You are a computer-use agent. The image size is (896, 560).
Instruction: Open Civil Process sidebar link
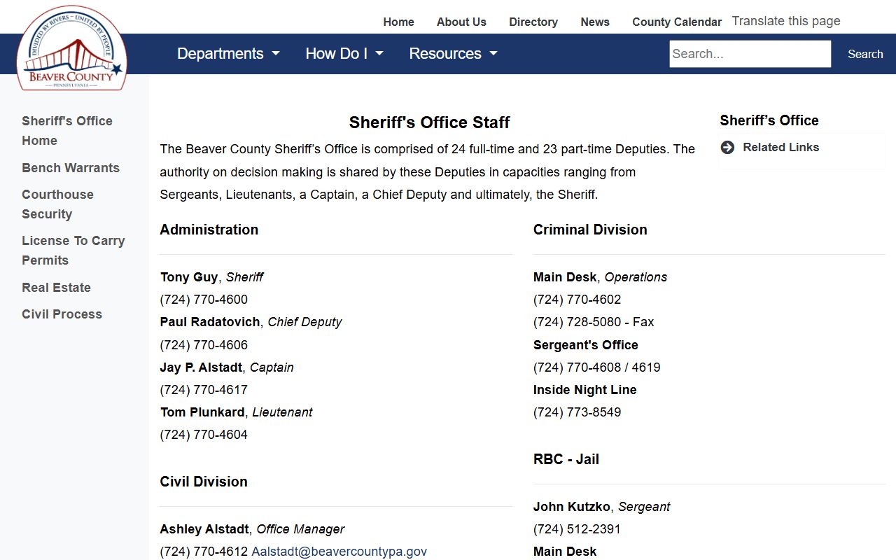point(62,314)
